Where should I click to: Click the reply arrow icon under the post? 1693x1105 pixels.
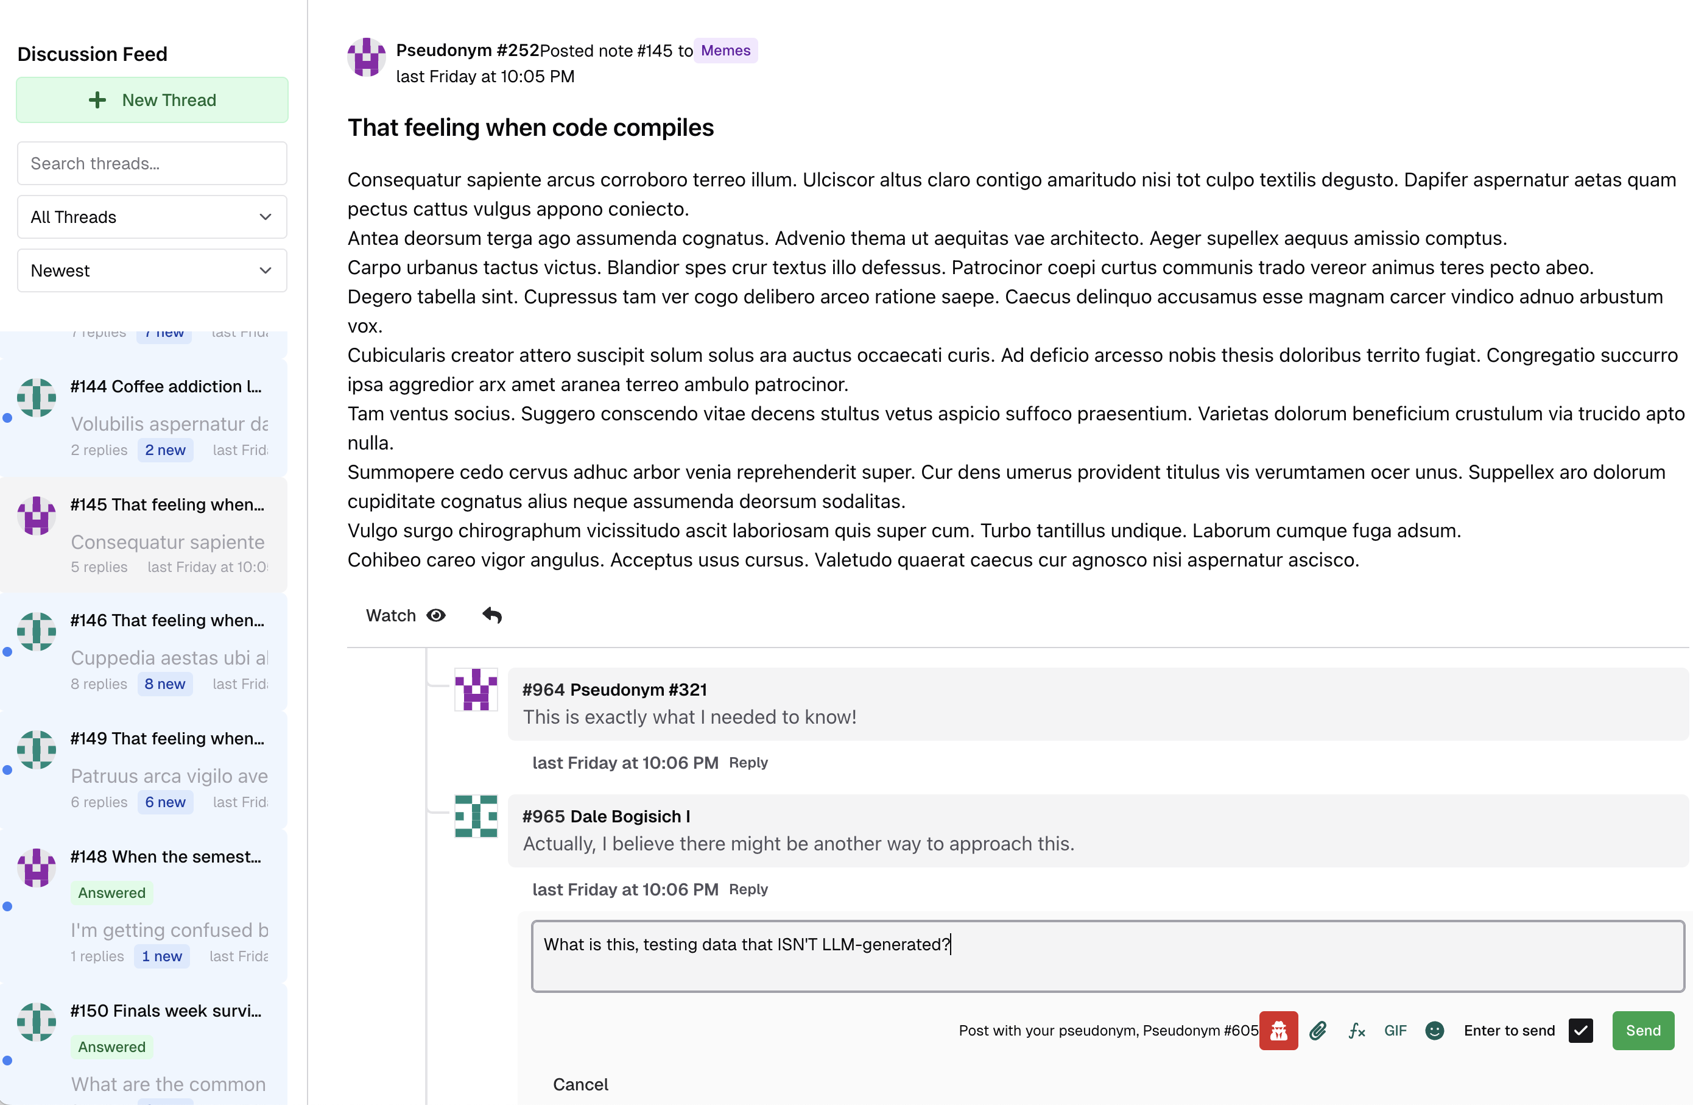pyautogui.click(x=491, y=615)
